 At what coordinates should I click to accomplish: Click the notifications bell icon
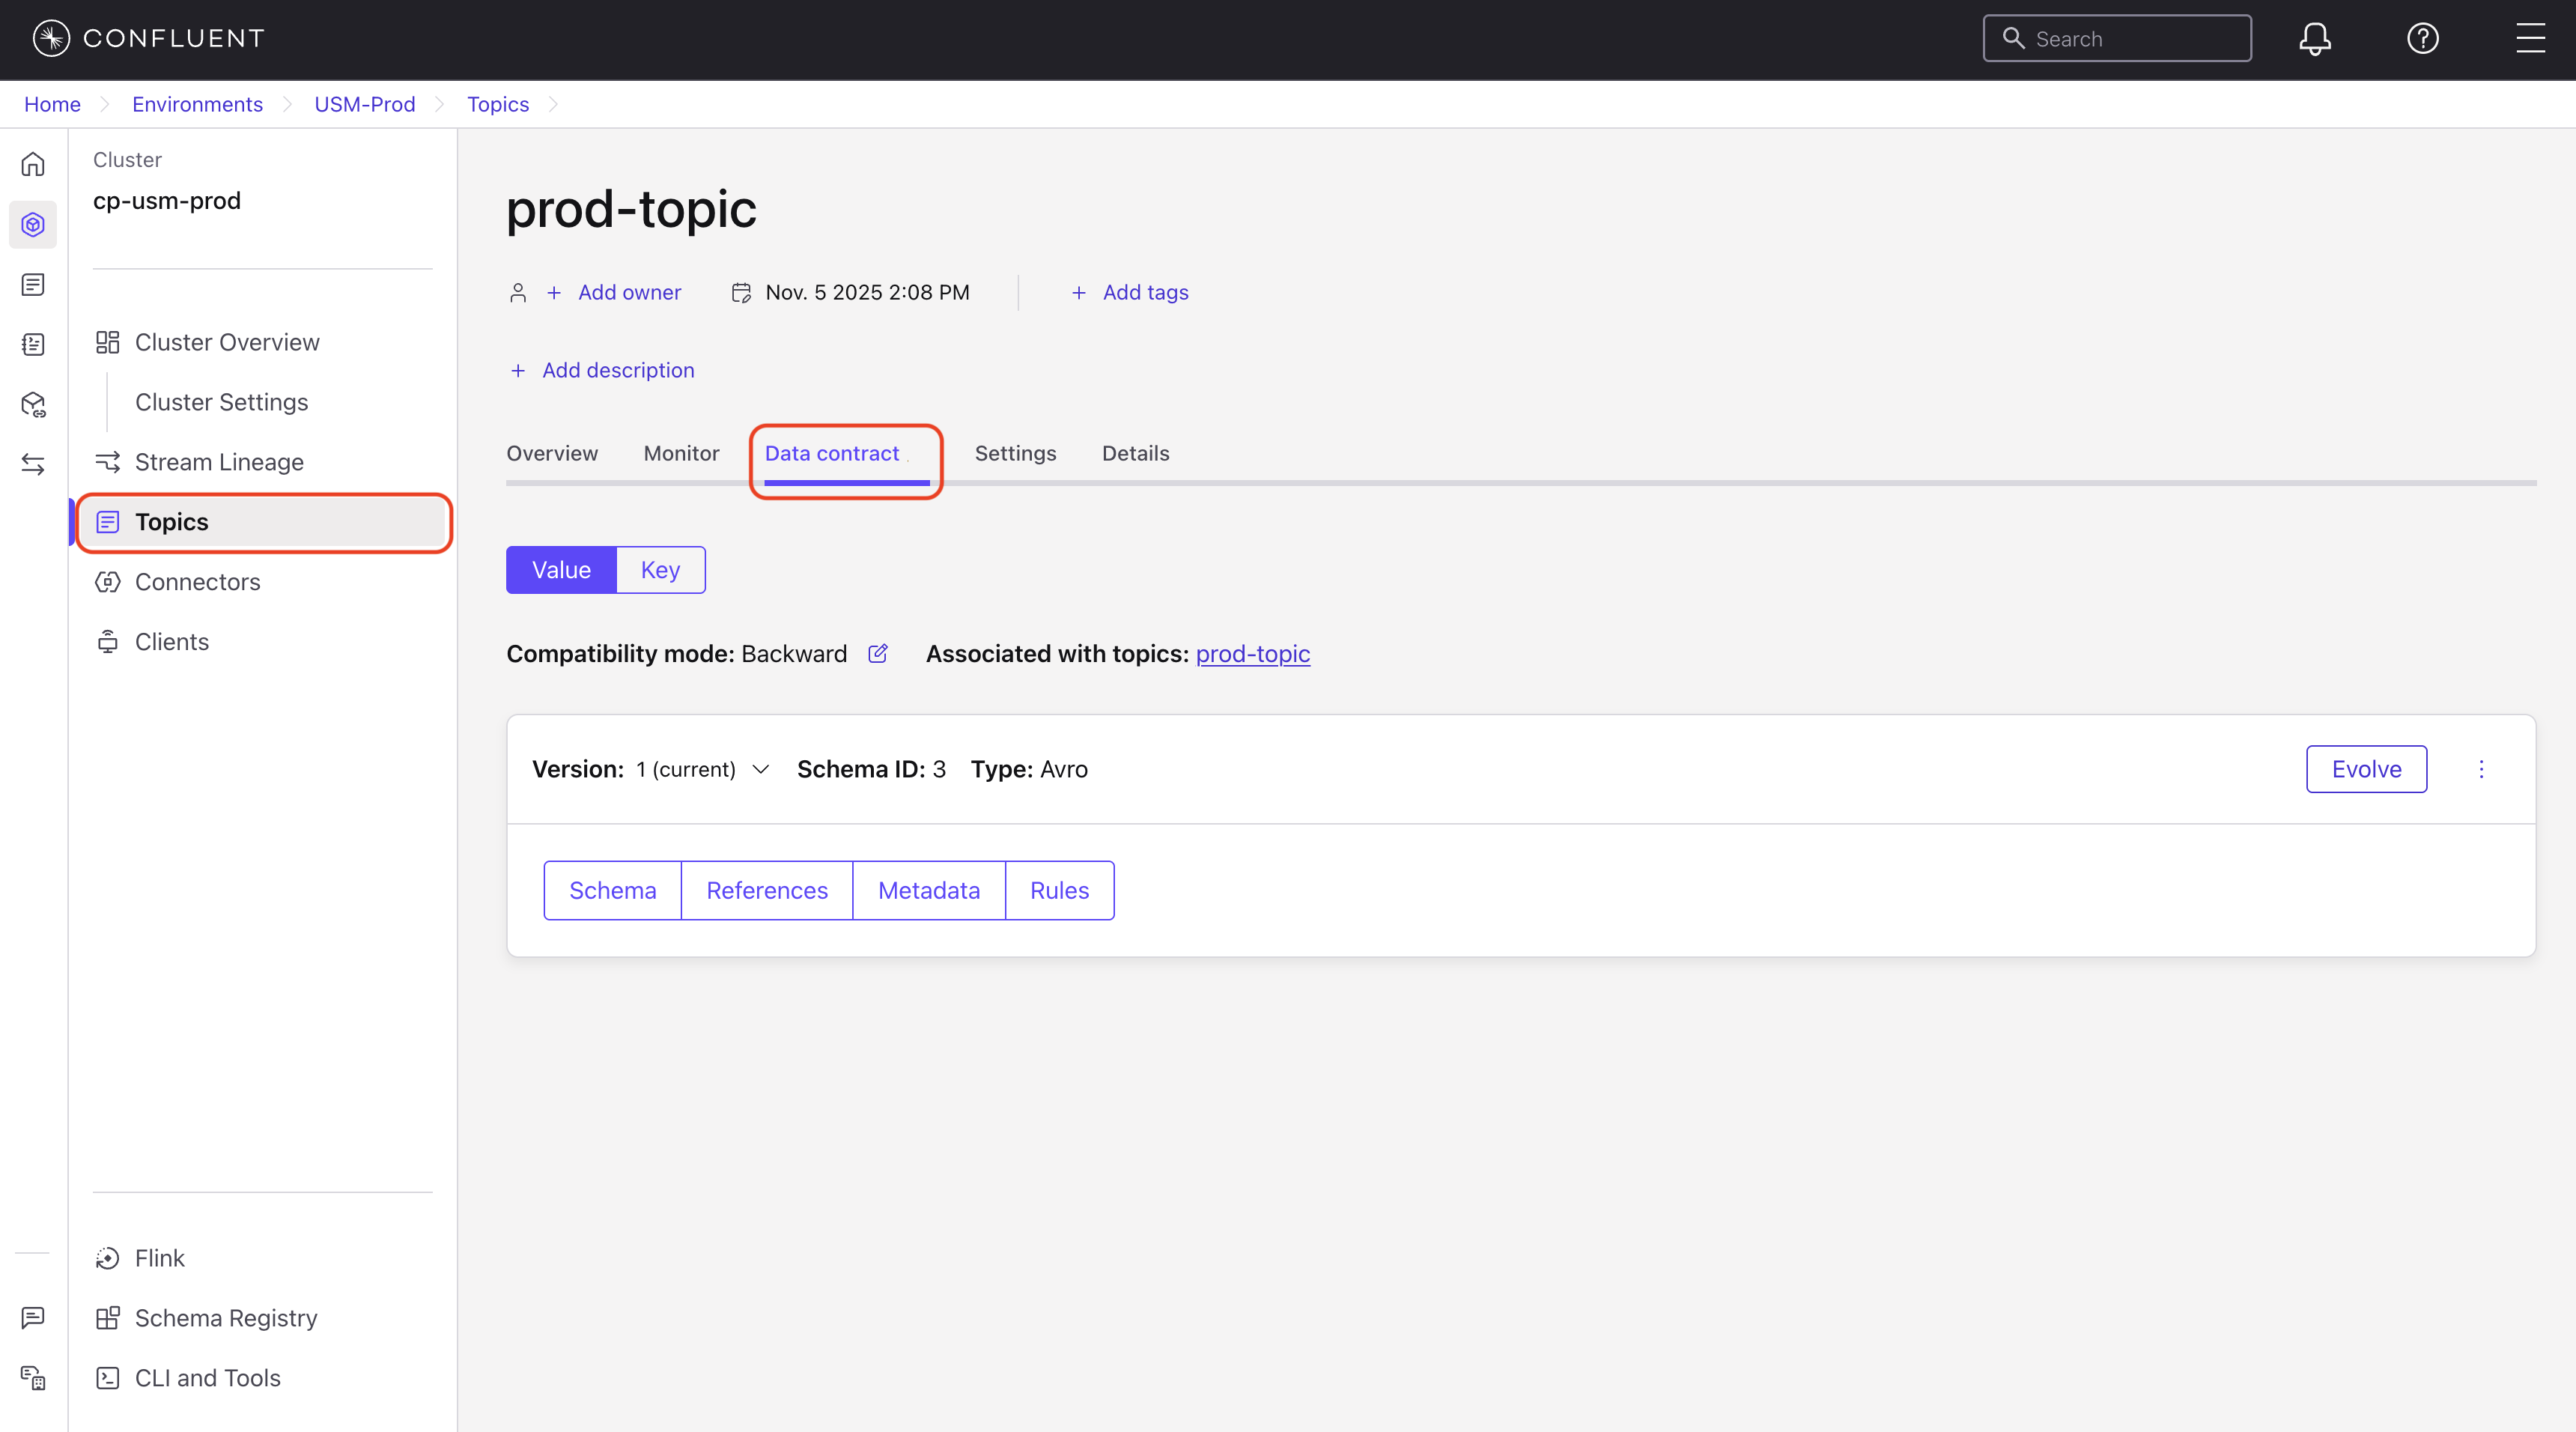pos(2314,39)
